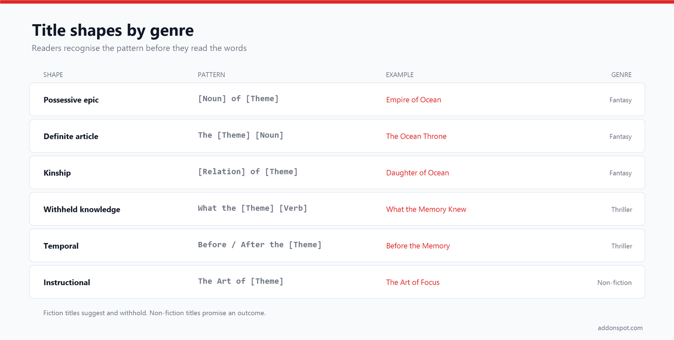Click the SHAPE column header
Viewport: 674px width, 340px height.
point(53,75)
